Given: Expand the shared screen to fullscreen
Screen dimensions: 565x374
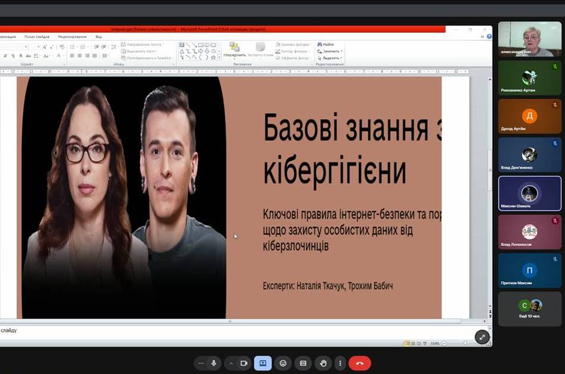Looking at the screenshot, I should coord(482,337).
